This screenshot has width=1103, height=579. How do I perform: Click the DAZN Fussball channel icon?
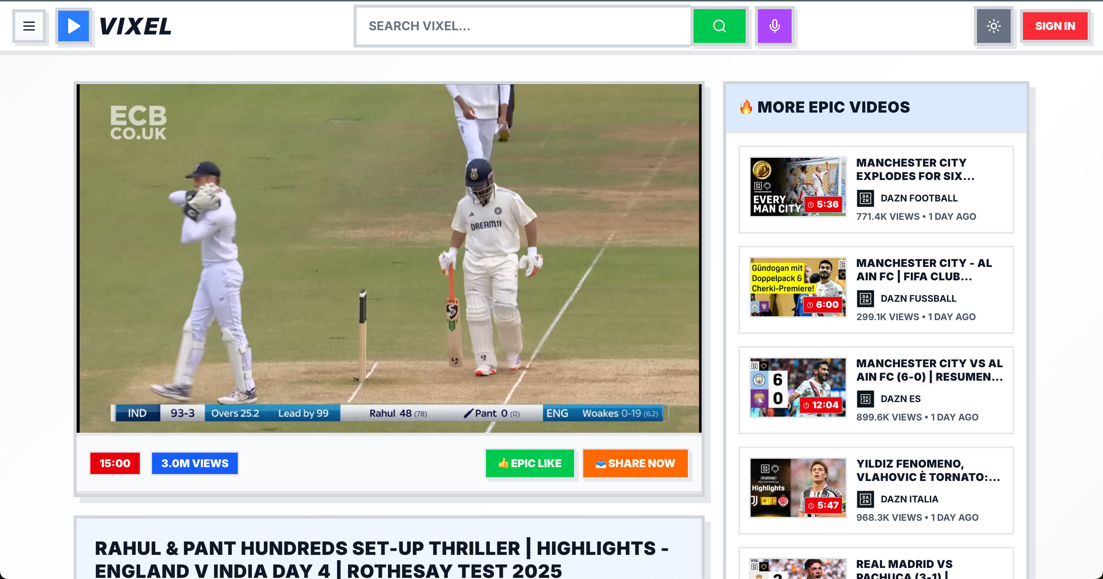865,298
